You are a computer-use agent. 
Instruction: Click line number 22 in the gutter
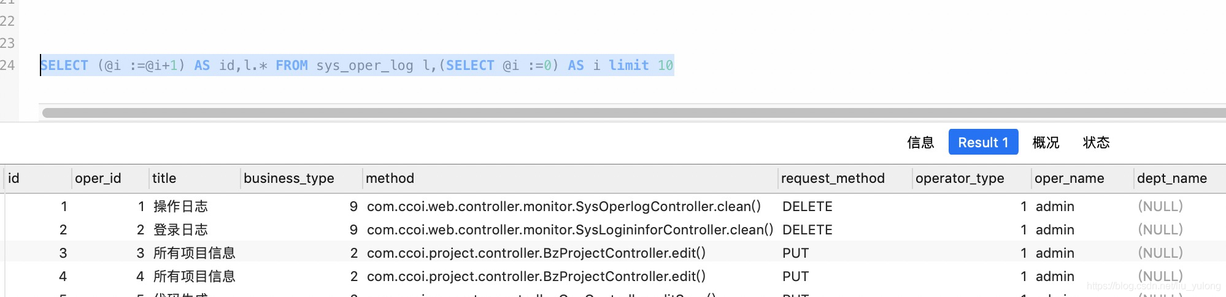[x=7, y=21]
